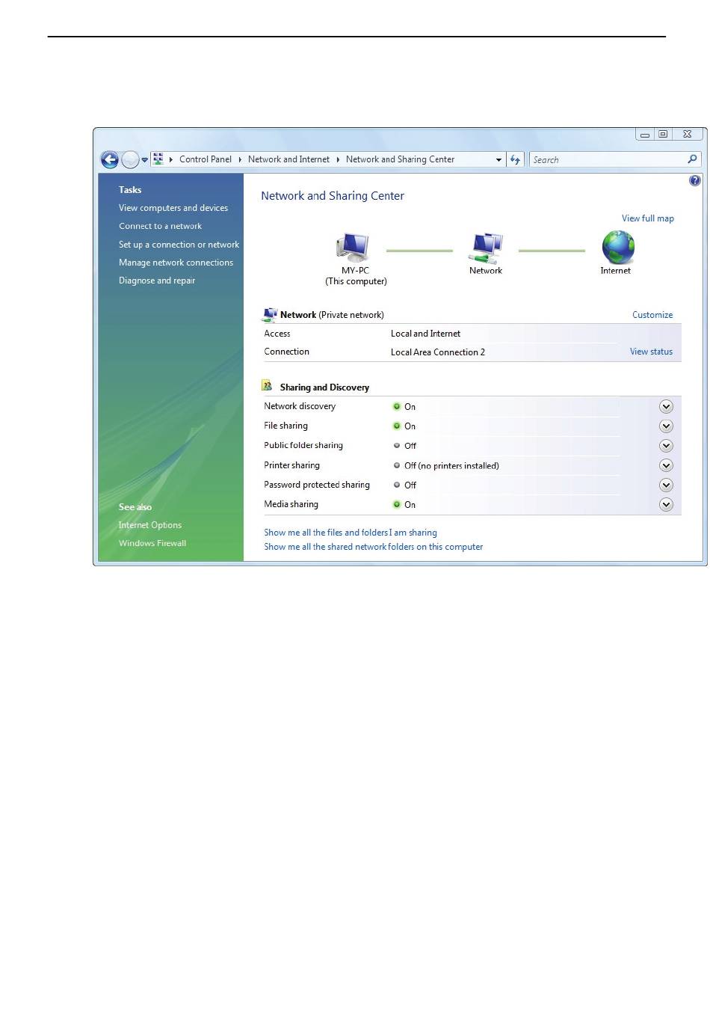The image size is (710, 1033).
Task: Click the Back navigation arrow
Action: point(110,159)
